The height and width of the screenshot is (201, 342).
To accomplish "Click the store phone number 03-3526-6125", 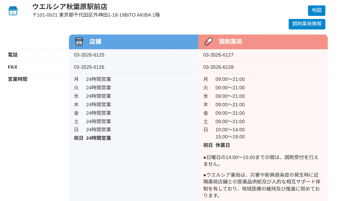I will point(89,55).
